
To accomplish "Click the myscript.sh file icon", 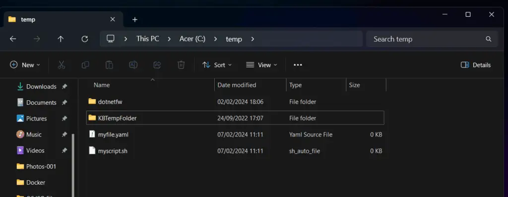I will [x=92, y=150].
